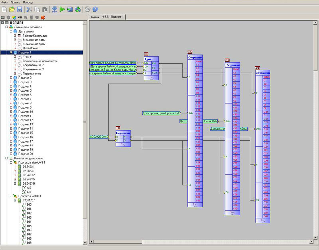The image size is (319, 250).
Task: Click the Copy toolbar icon
Action: pyautogui.click(x=37, y=9)
